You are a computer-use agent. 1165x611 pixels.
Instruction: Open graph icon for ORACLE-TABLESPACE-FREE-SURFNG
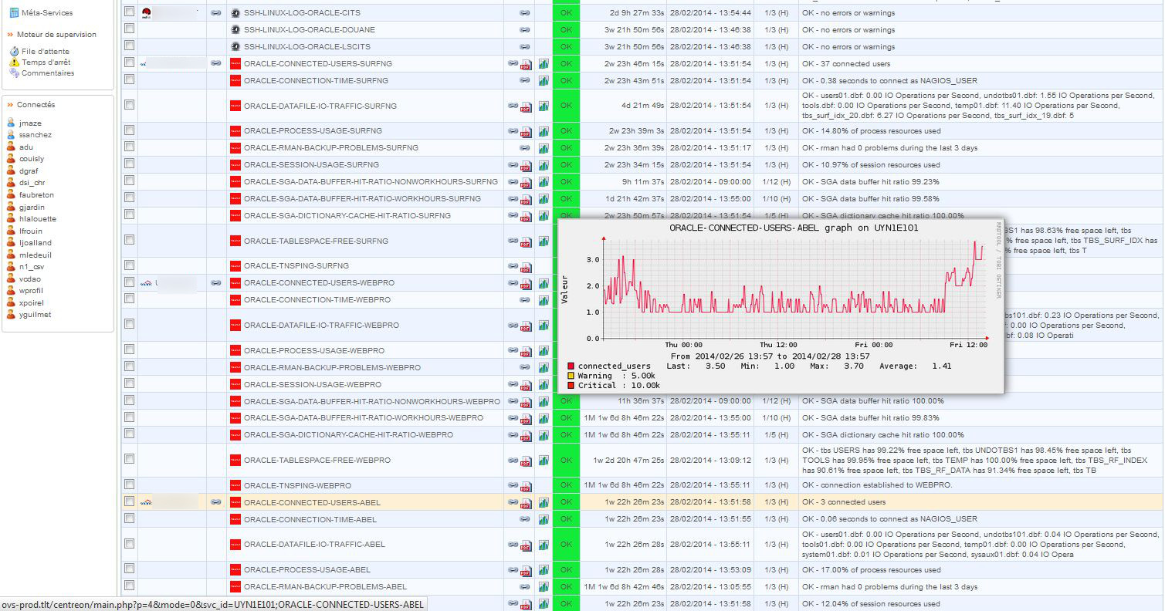coord(544,241)
